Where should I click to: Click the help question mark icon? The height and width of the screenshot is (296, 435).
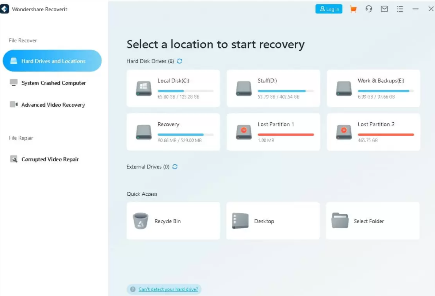click(133, 289)
